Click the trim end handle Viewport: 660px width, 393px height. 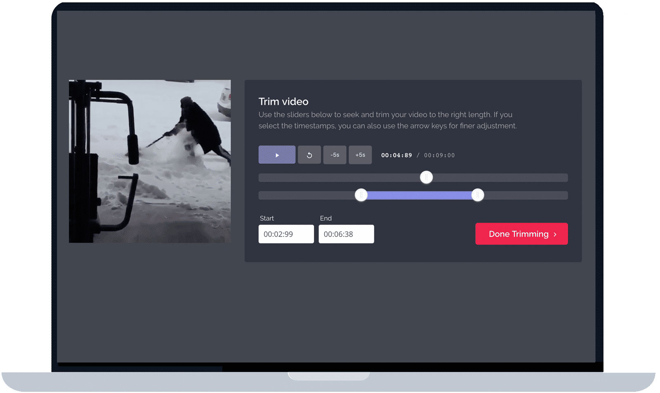tap(478, 195)
